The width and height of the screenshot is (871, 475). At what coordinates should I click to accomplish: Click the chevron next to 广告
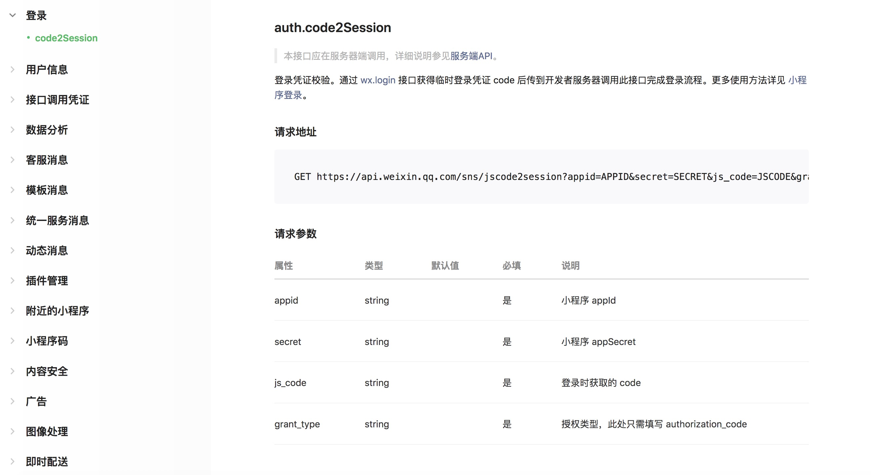point(12,401)
